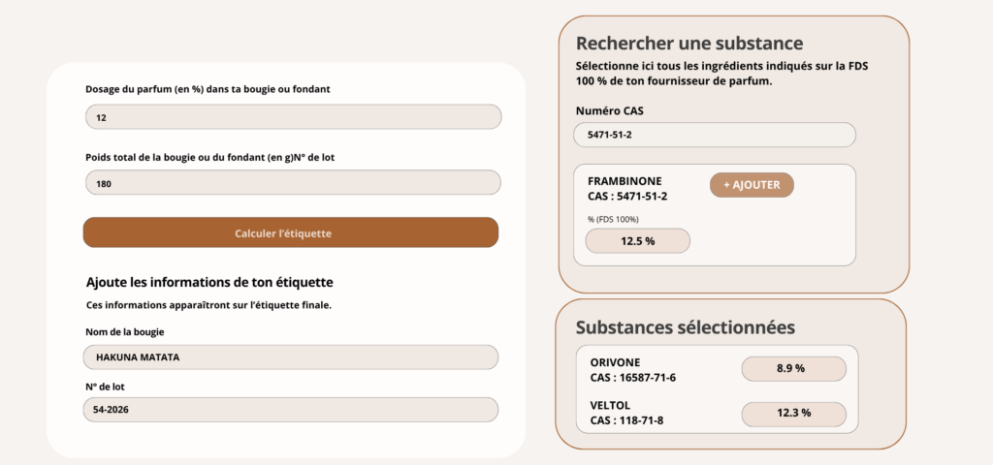Click the FRAMBINONE CAS number text
The width and height of the screenshot is (993, 465).
pyautogui.click(x=627, y=197)
